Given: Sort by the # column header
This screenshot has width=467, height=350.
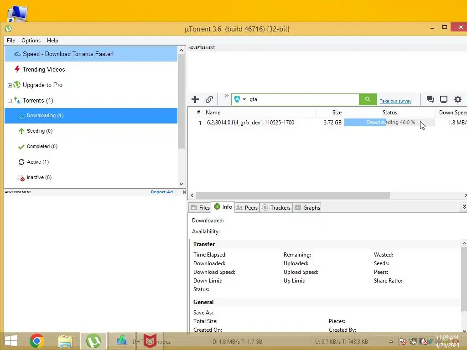Looking at the screenshot, I should coord(198,112).
